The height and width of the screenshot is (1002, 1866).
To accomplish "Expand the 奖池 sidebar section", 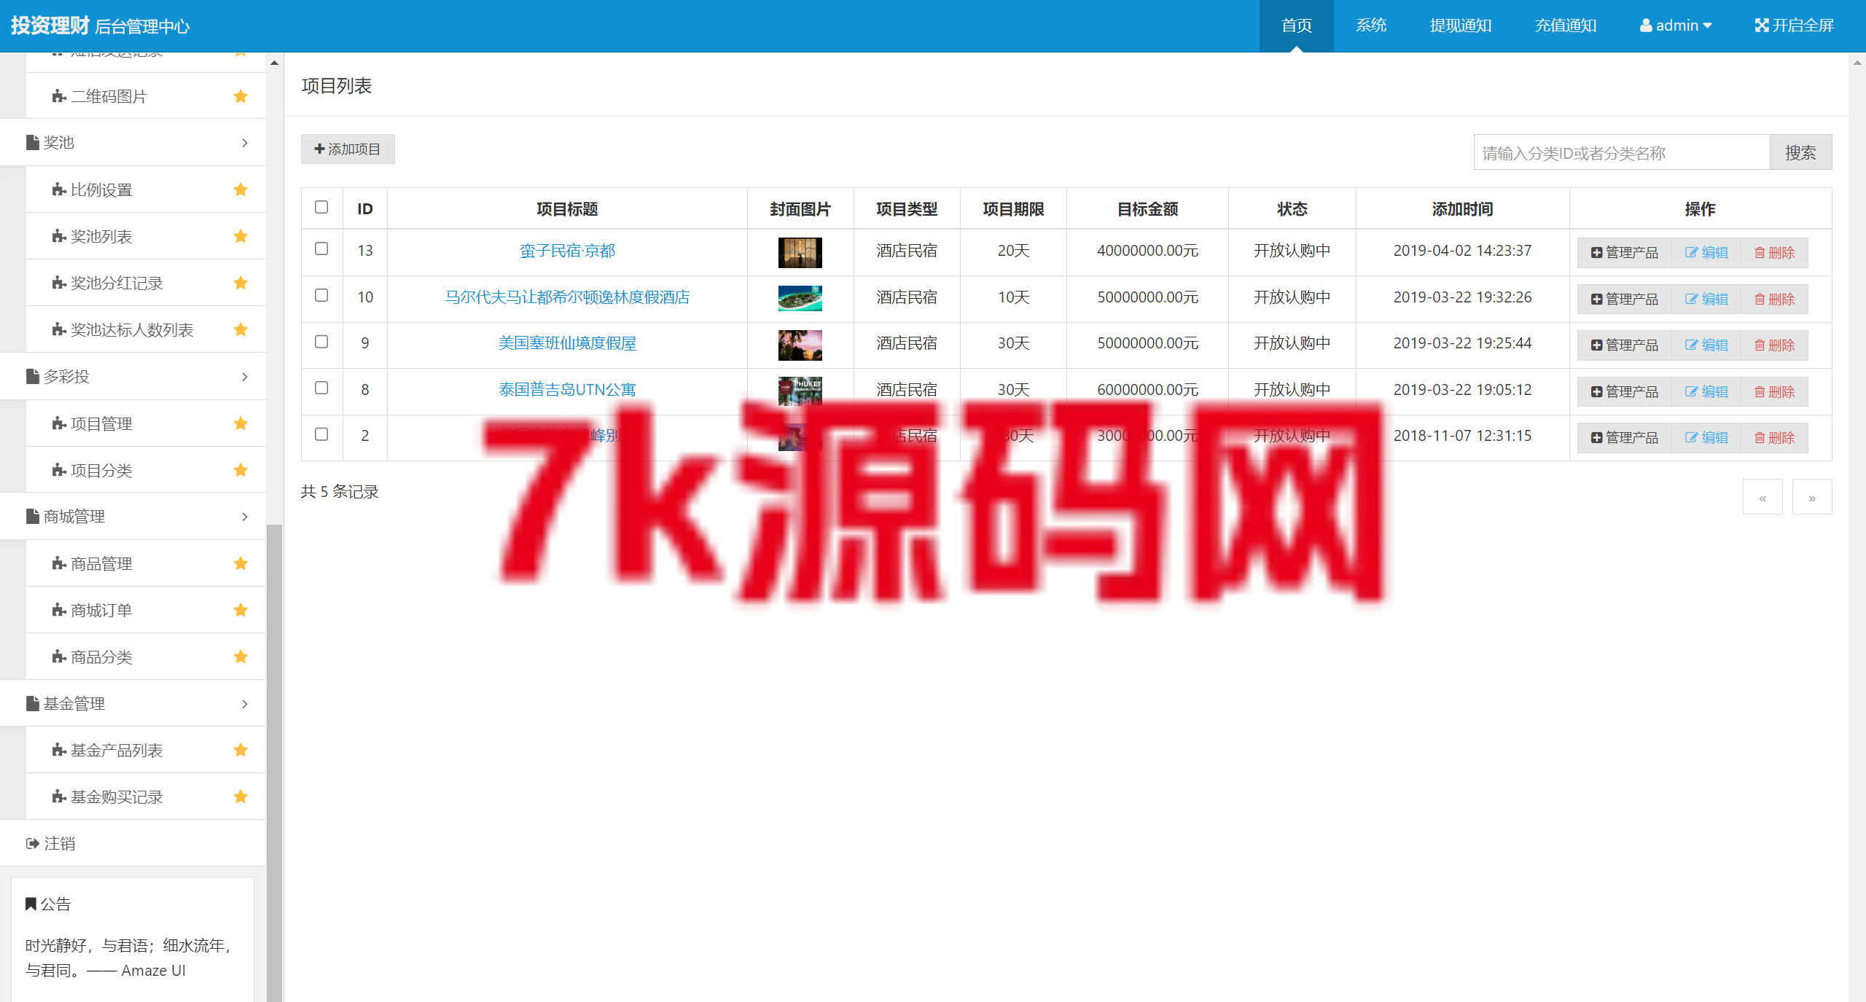I will tap(133, 142).
